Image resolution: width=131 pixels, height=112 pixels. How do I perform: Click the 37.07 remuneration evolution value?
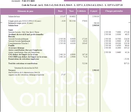tap(63, 75)
